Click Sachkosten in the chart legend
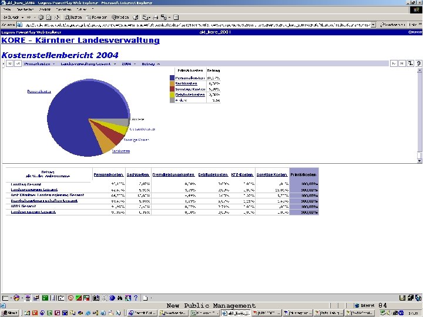Screen dimensions: 423x317 pos(186,83)
